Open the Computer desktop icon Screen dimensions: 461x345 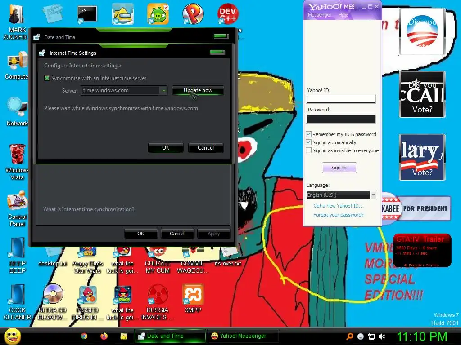[17, 62]
